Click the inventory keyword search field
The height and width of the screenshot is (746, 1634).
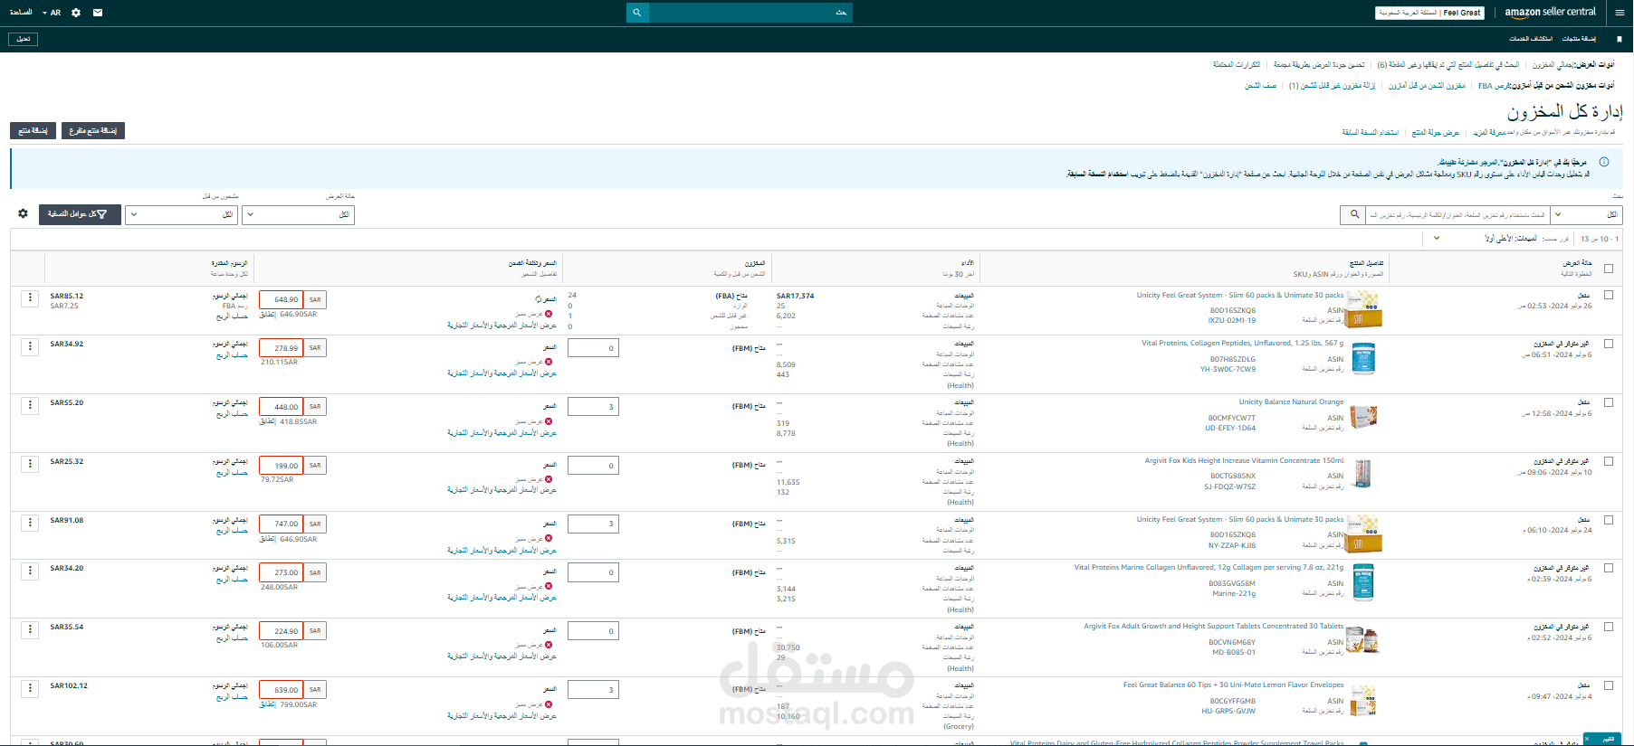click(x=1458, y=214)
